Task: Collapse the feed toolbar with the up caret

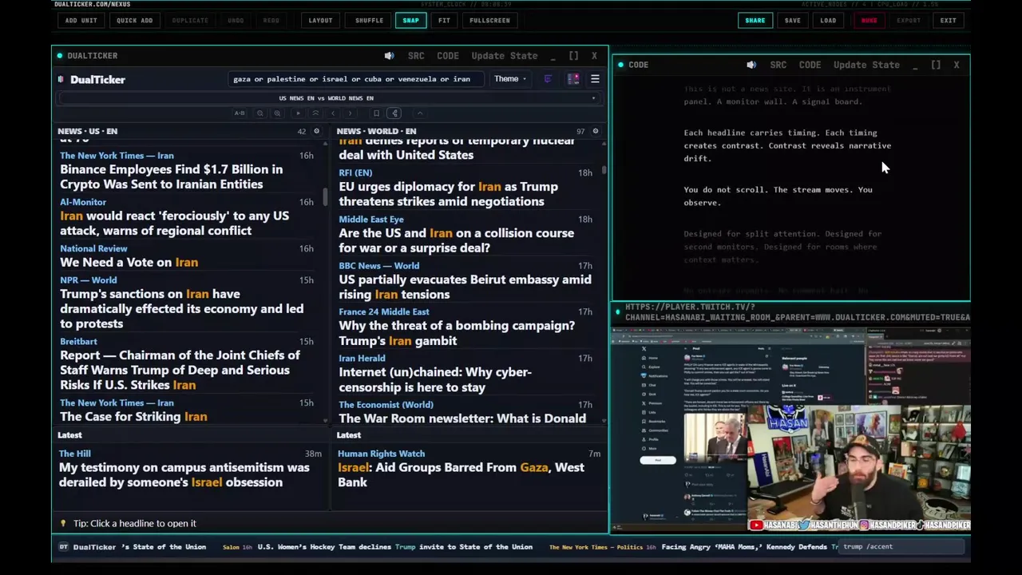Action: [x=419, y=113]
